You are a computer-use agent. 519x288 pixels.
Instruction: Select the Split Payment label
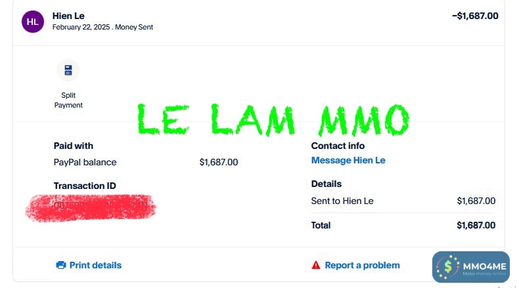coord(68,100)
